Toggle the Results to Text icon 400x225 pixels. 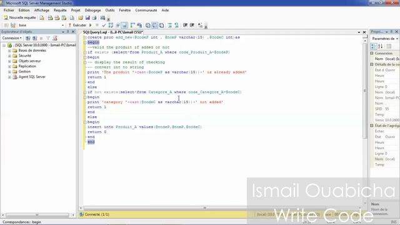[x=148, y=25]
